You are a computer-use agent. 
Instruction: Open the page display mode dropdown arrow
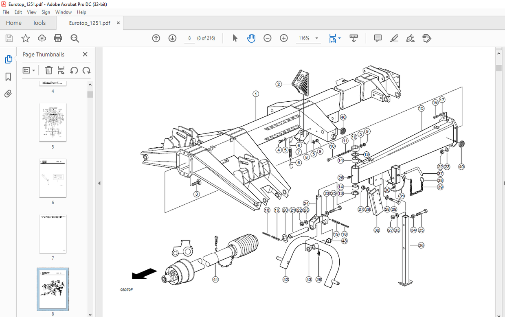point(340,38)
